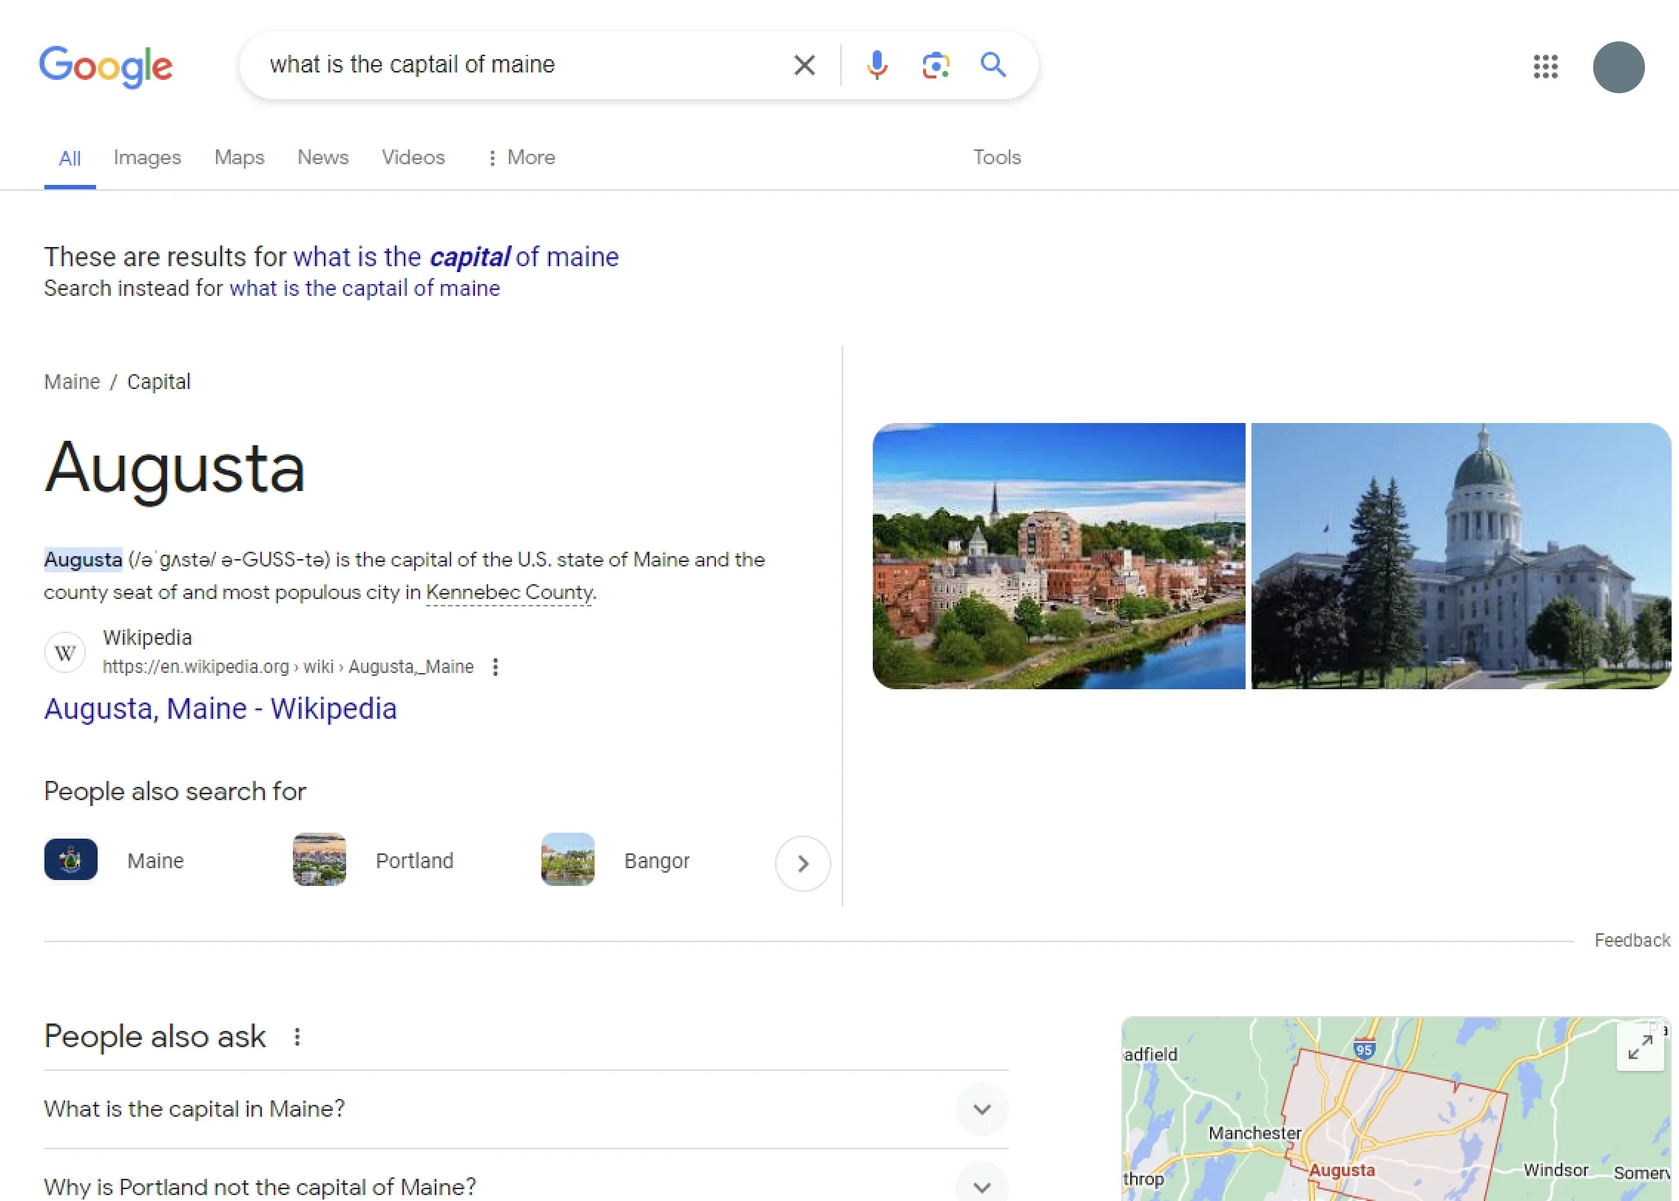Viewport: 1679px width, 1201px height.
Task: Select the All tab
Action: 70,158
